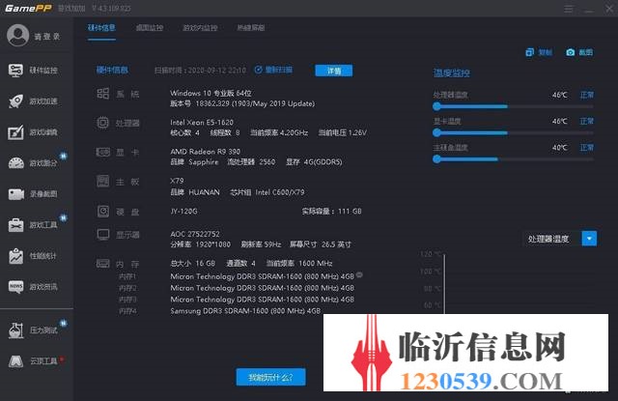Click the 复制 copy icon
This screenshot has width=618, height=401.
530,52
